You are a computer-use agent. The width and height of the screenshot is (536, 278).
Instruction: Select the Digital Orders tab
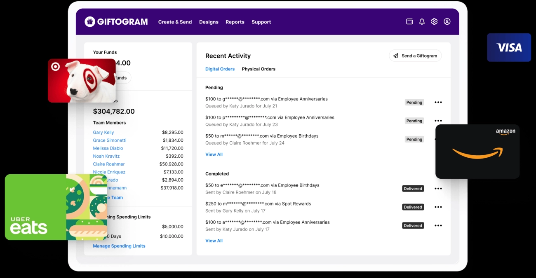tap(220, 69)
